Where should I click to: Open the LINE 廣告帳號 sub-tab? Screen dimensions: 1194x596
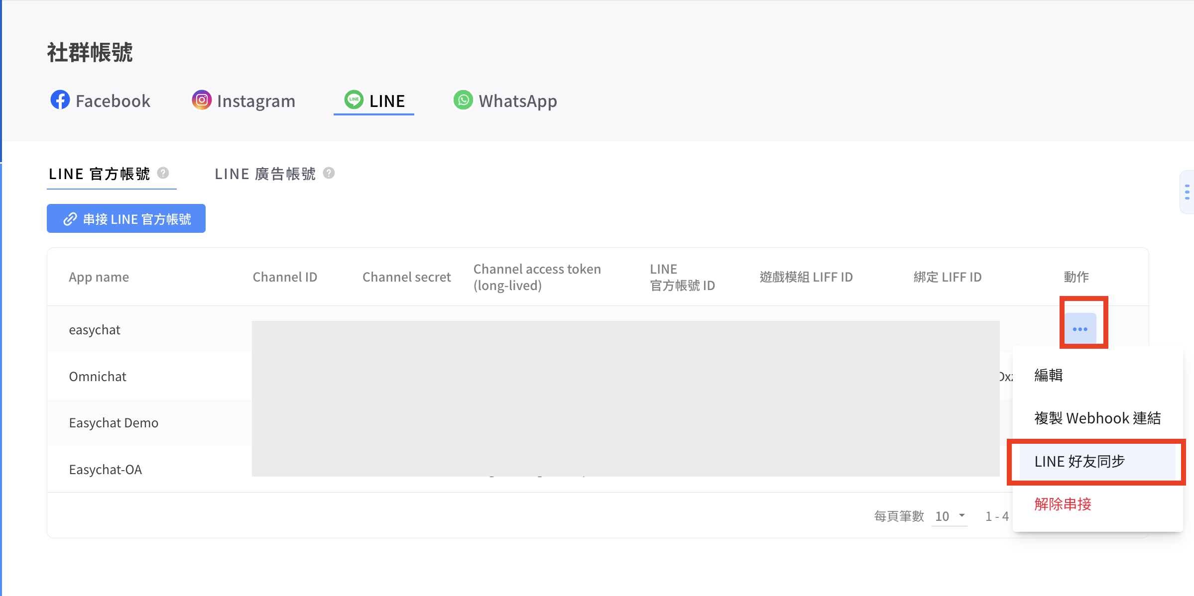265,174
